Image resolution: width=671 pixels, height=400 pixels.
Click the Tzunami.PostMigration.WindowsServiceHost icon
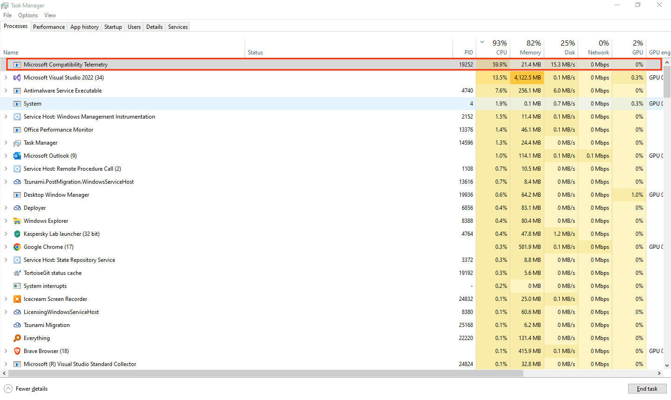(17, 182)
